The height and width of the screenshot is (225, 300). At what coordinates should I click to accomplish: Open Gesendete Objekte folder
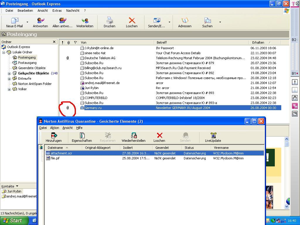[32, 68]
